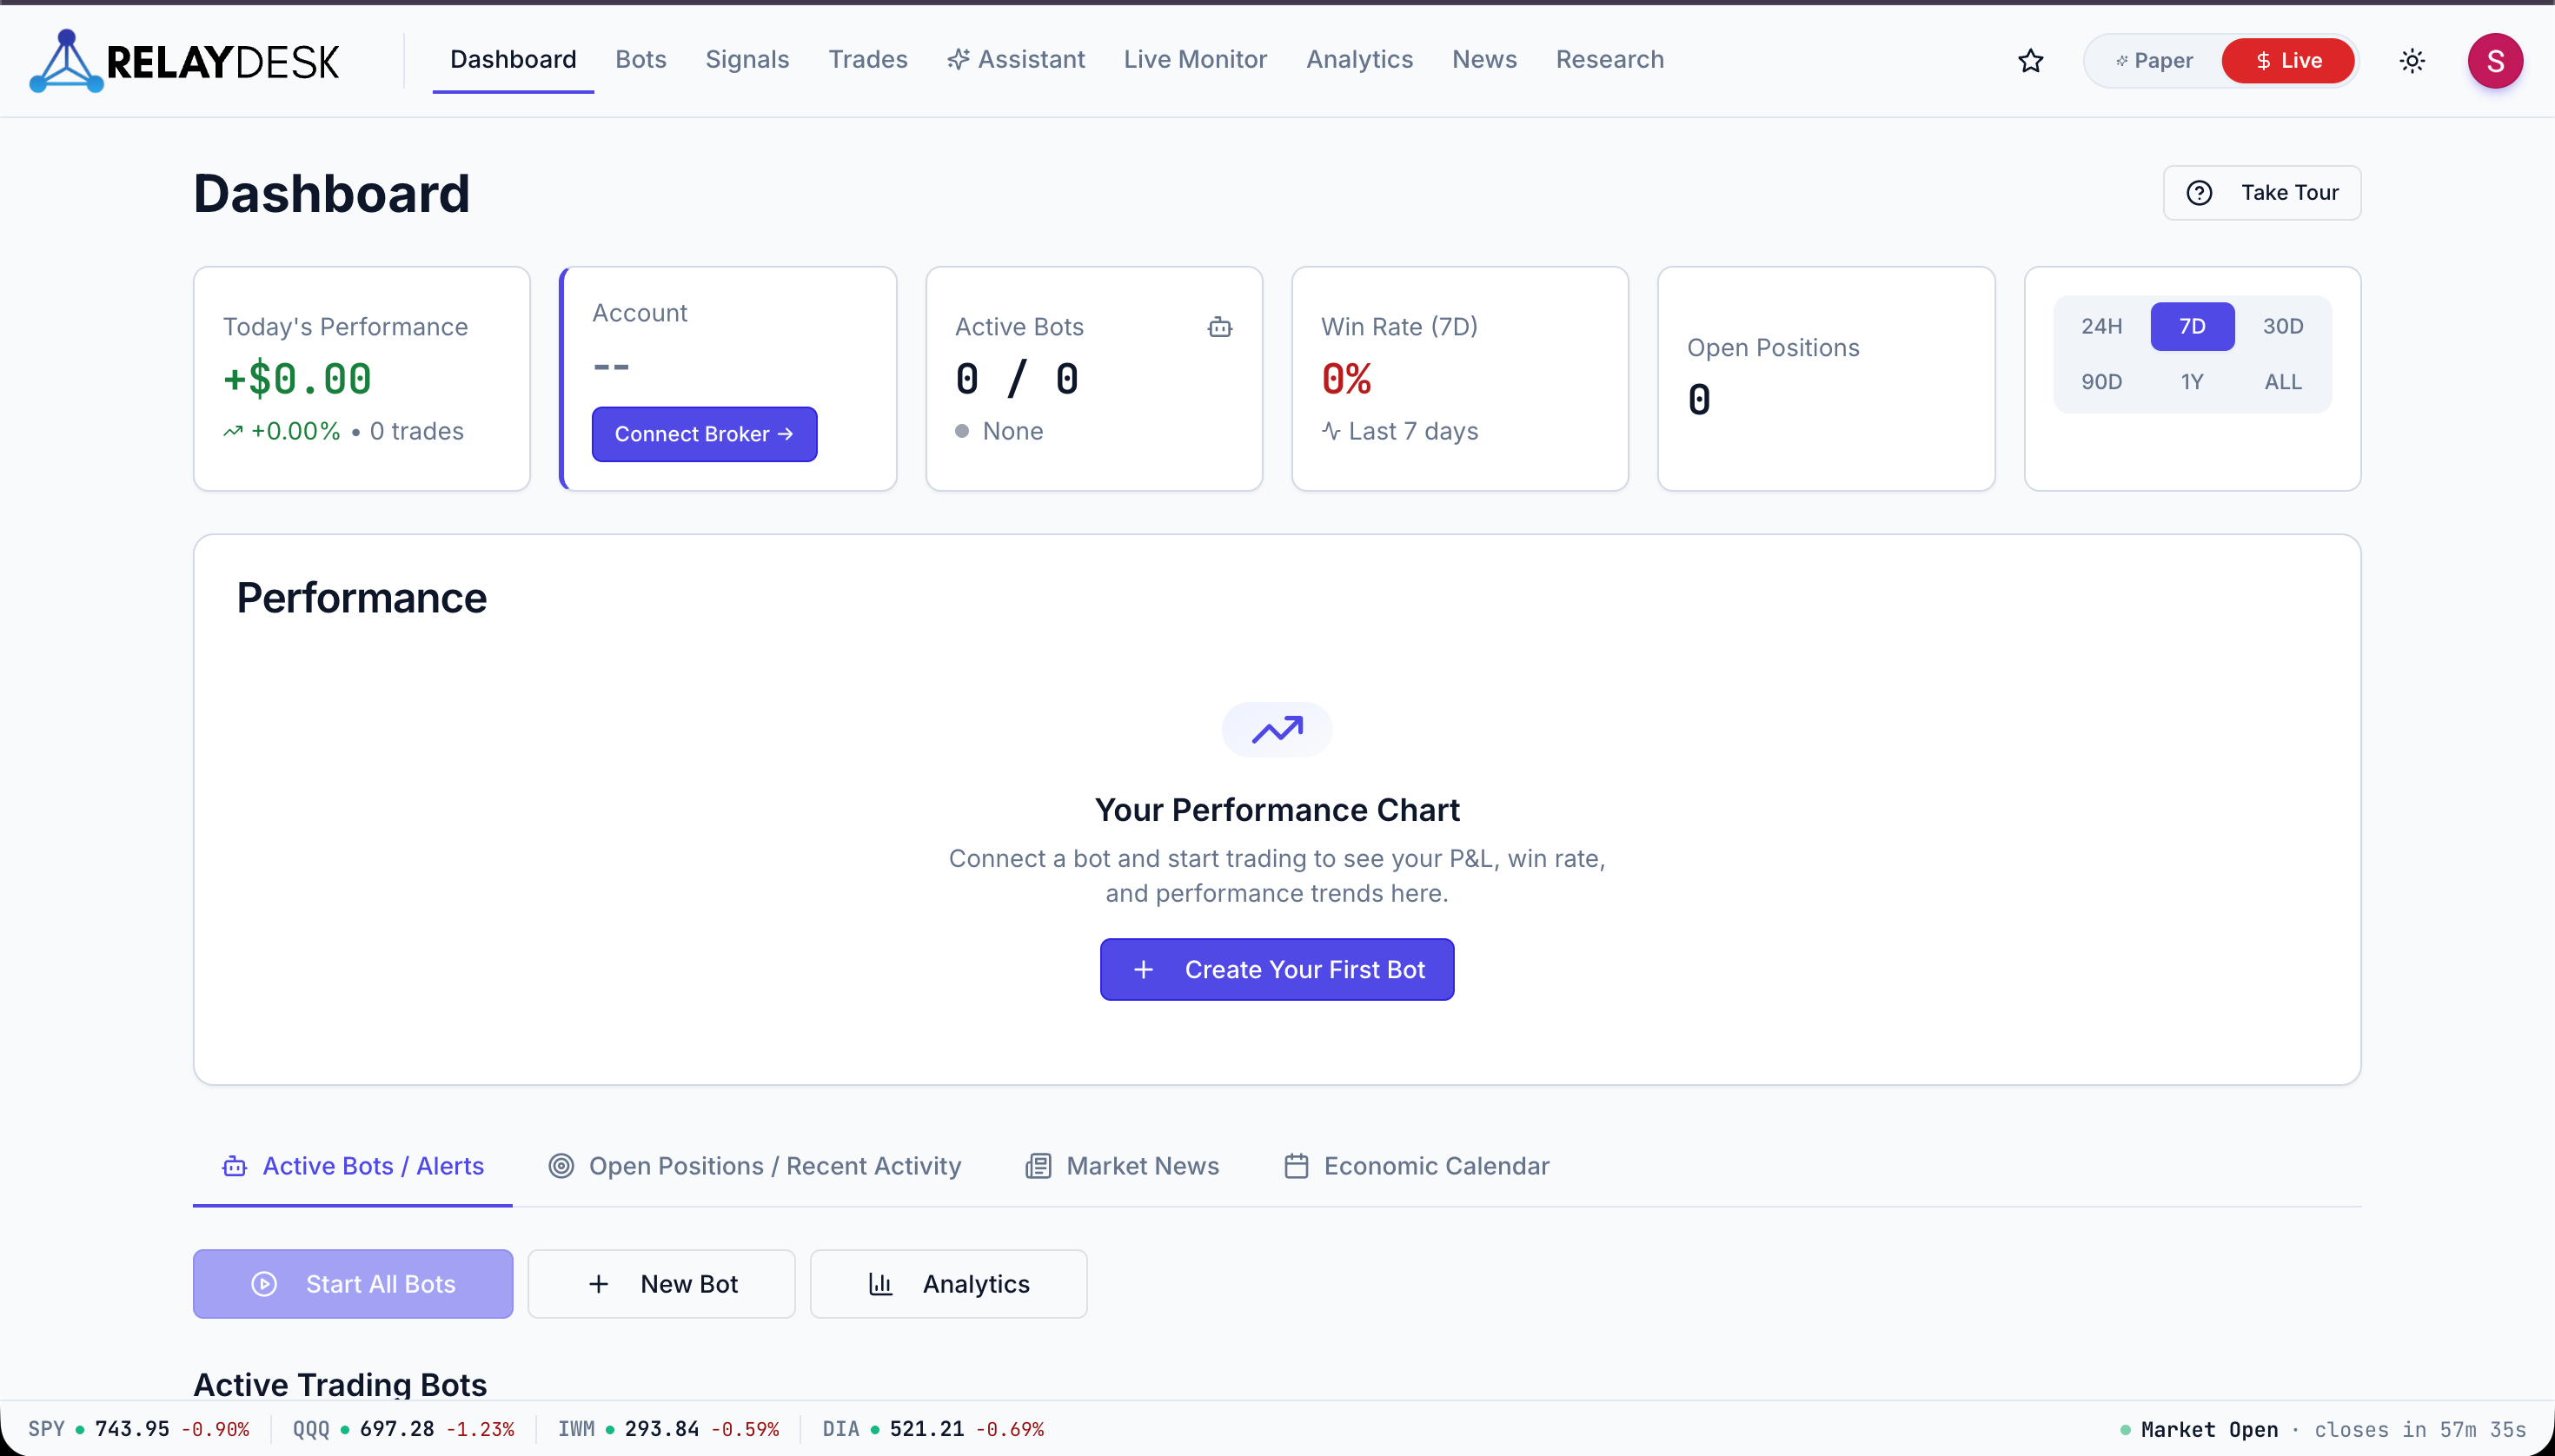Screen dimensions: 2555x1456
Task: Click the RelayDesk logo
Action: [x=184, y=61]
